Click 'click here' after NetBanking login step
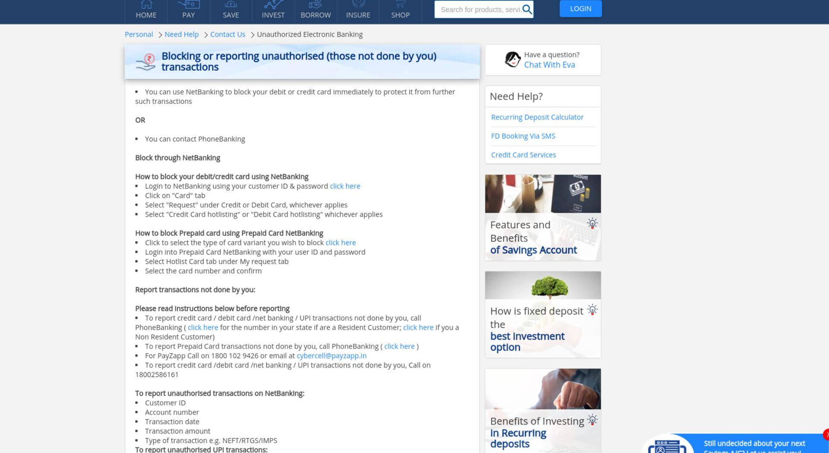The image size is (829, 453). (x=345, y=186)
